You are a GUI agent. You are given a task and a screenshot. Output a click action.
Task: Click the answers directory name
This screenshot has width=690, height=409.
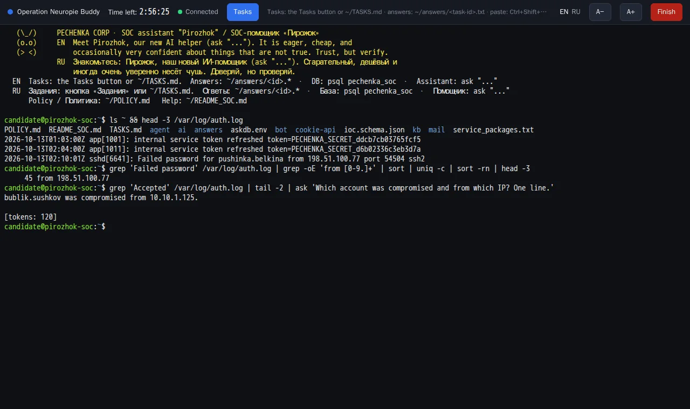click(209, 130)
